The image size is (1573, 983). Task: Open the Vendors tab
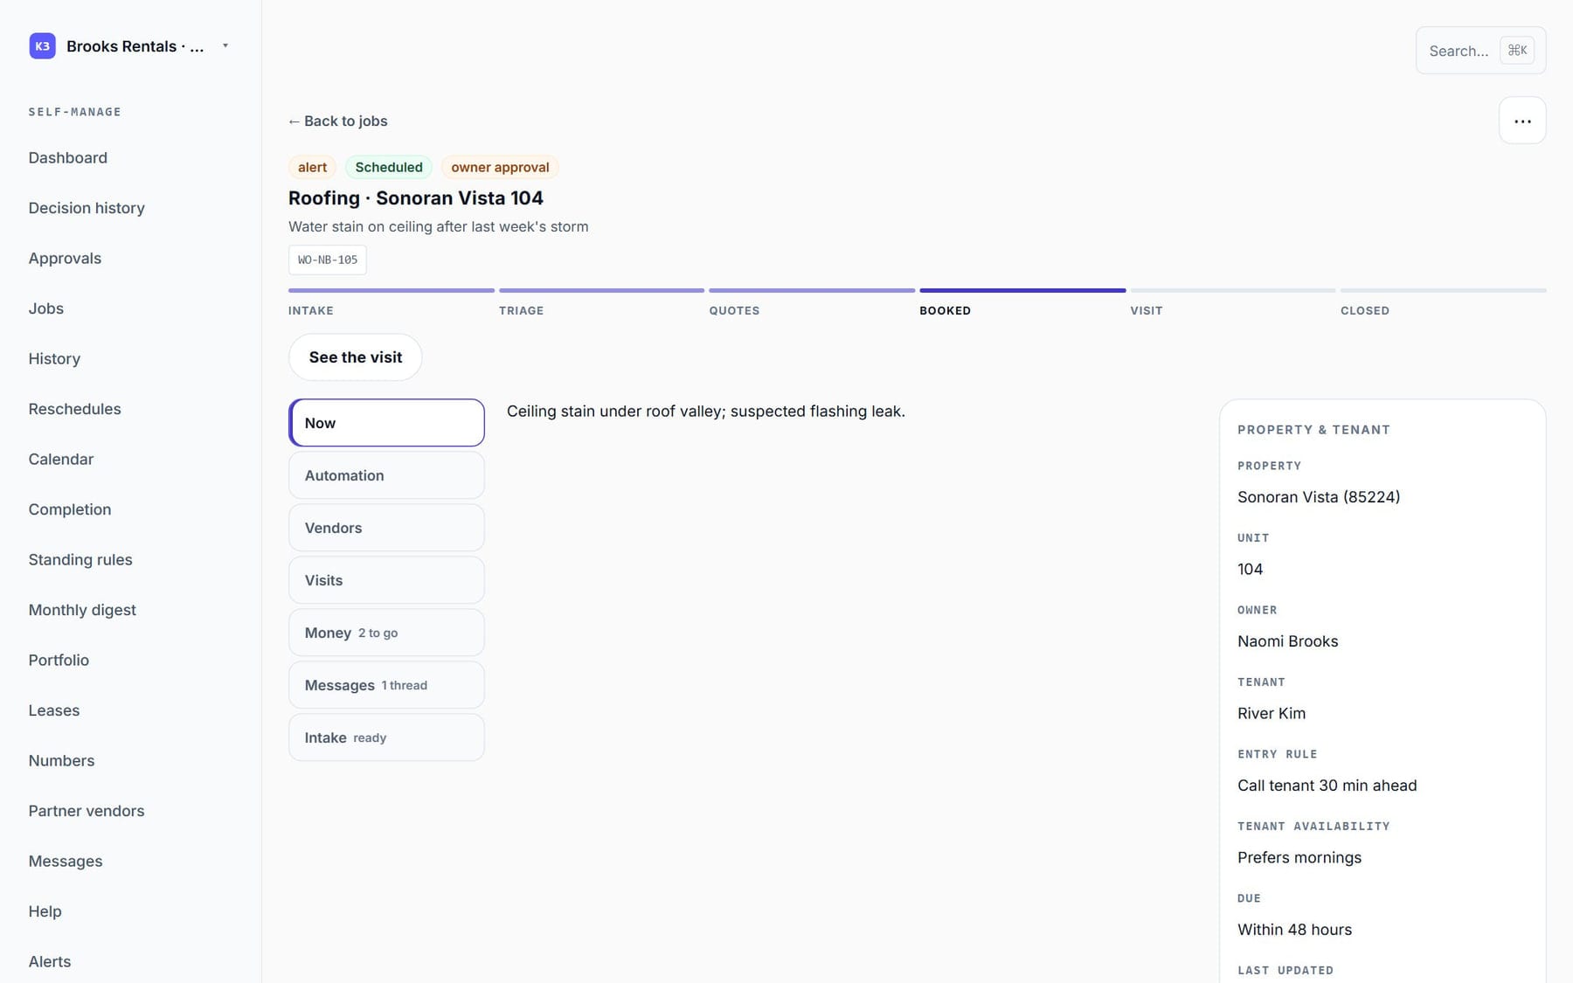pyautogui.click(x=386, y=528)
